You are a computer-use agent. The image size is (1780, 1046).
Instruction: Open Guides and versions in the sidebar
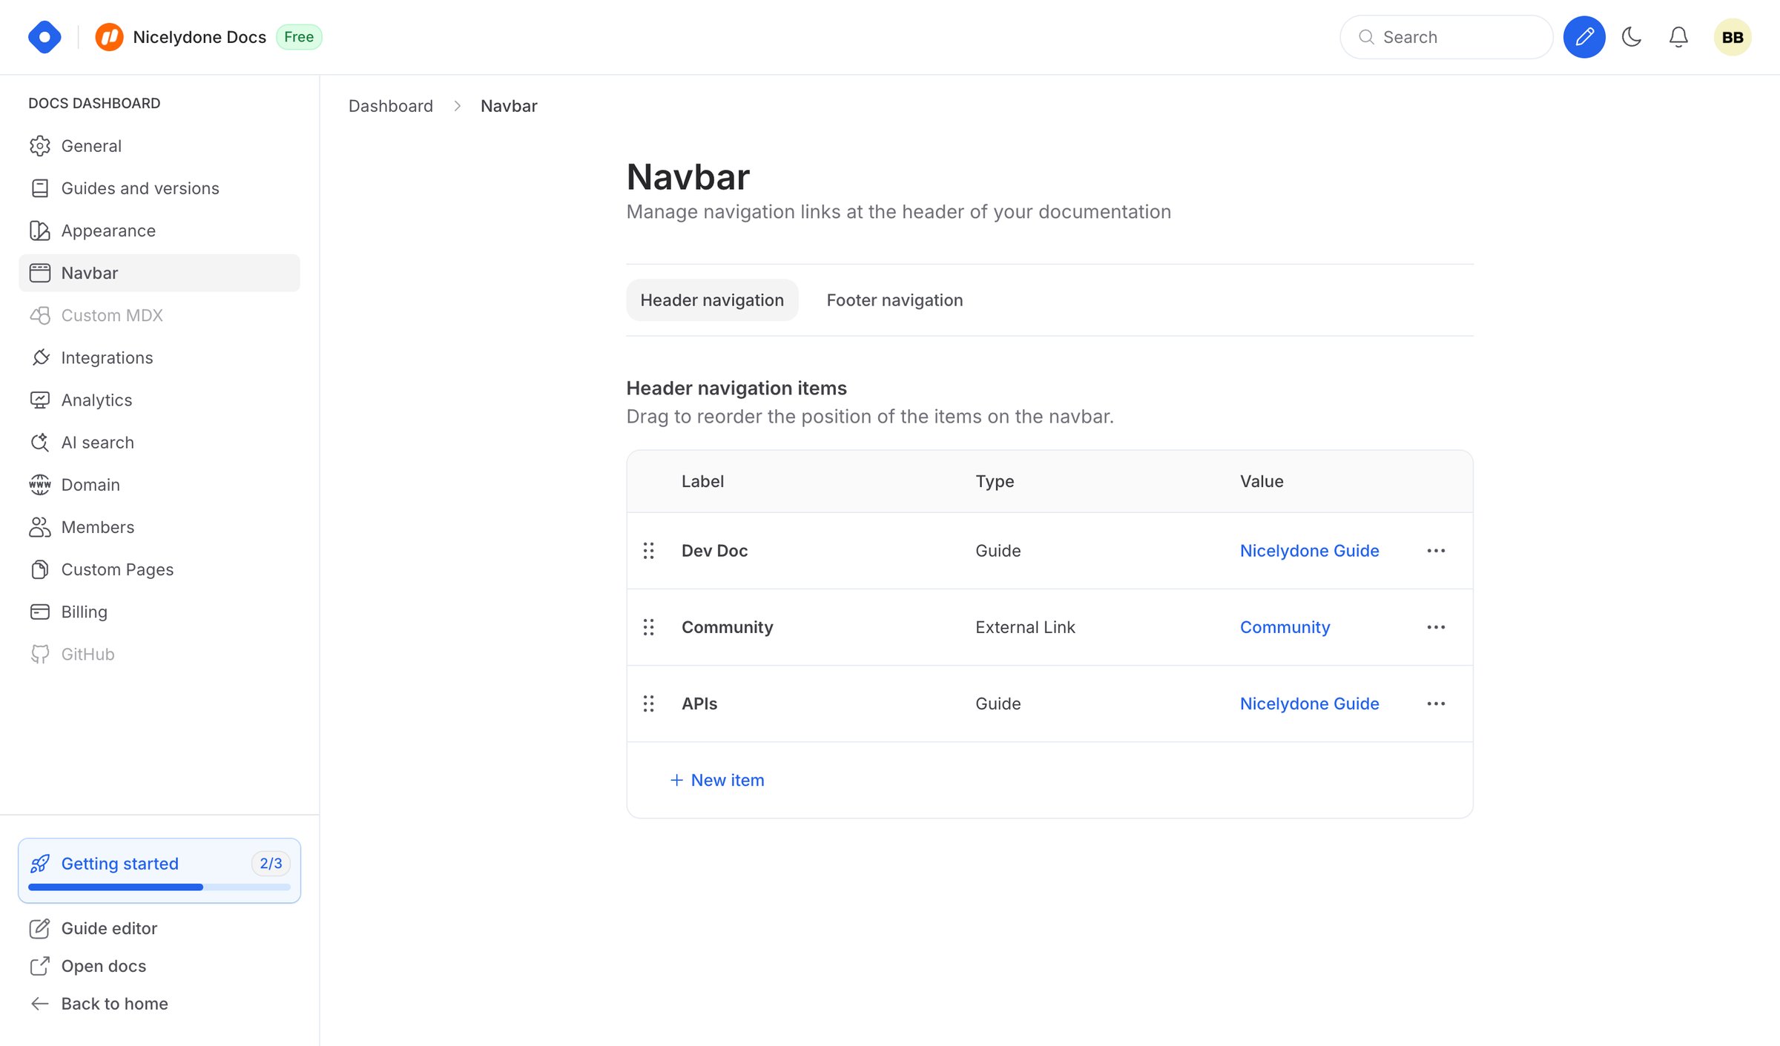point(159,188)
